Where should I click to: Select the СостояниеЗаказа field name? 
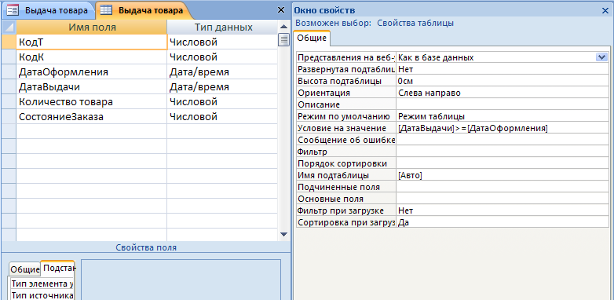[92, 117]
